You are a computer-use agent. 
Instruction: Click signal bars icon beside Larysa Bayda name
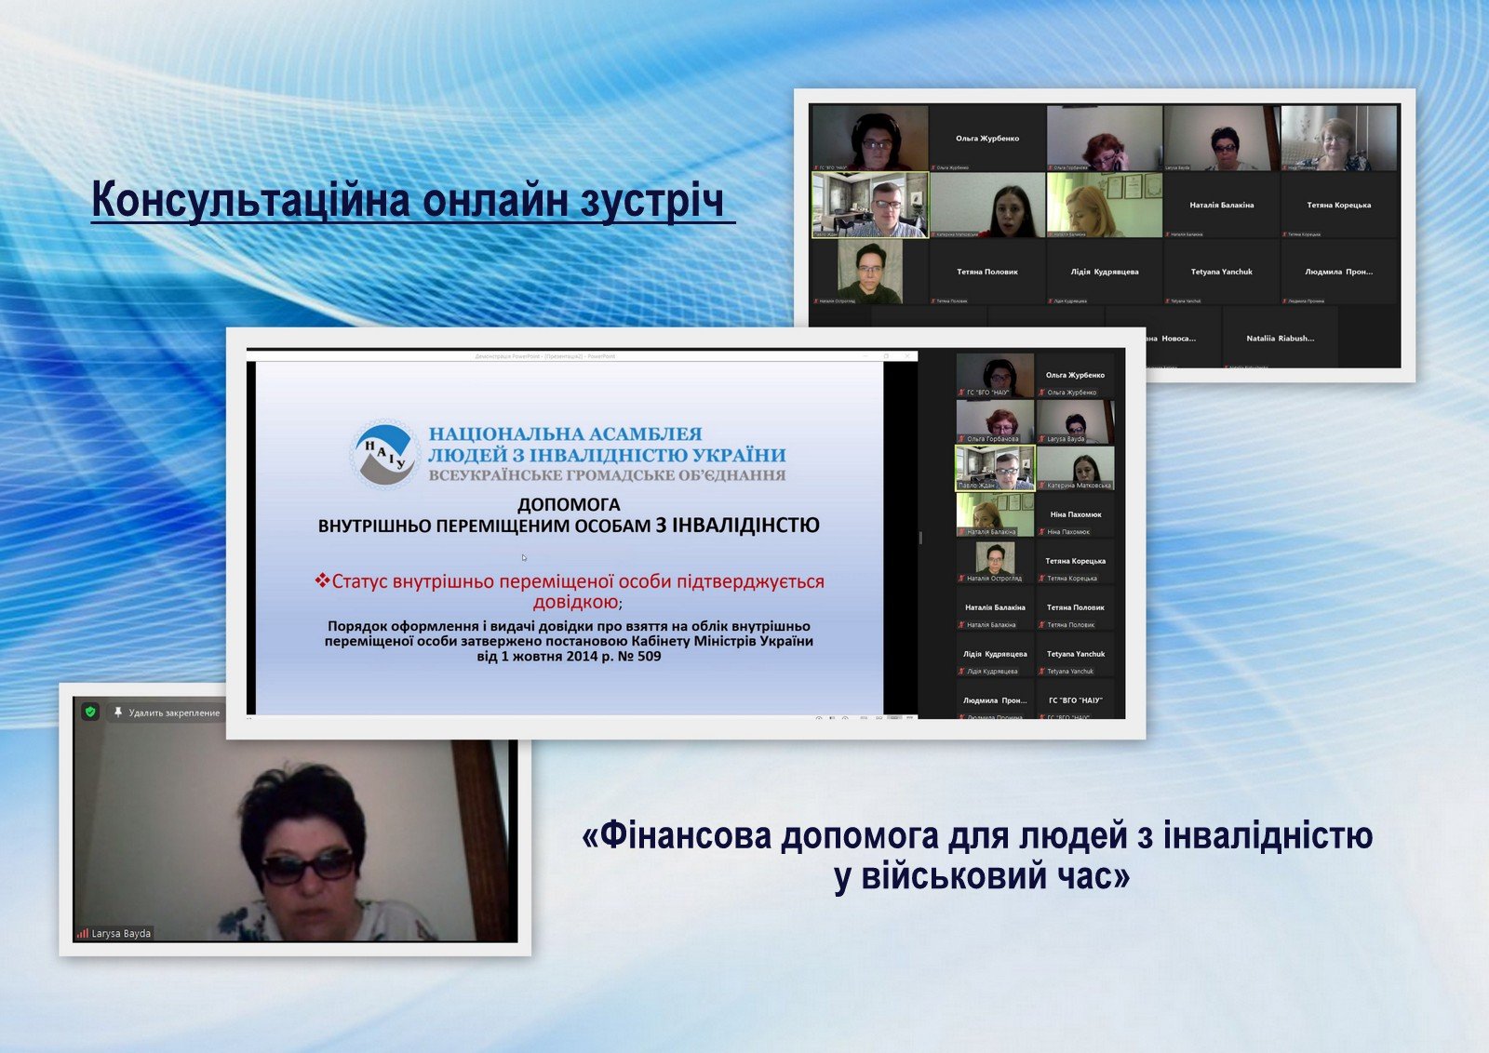click(83, 933)
